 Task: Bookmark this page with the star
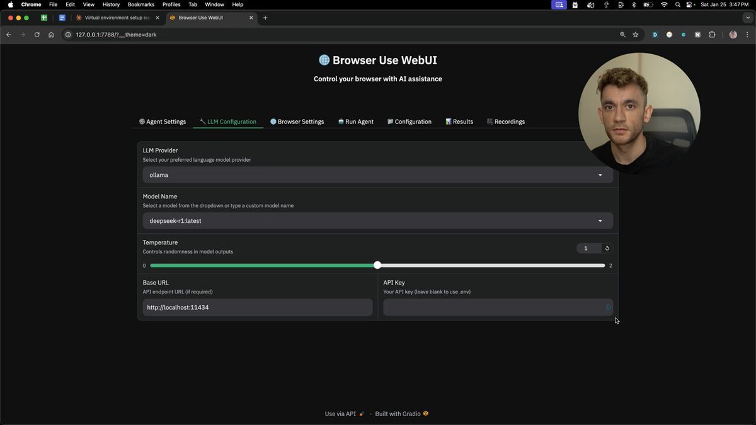636,35
